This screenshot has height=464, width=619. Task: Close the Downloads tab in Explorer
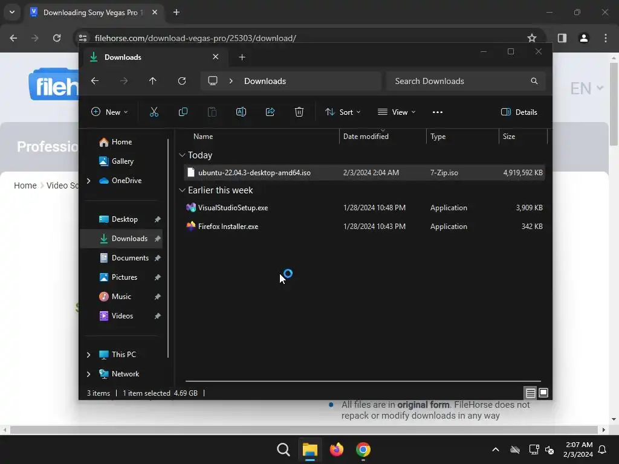click(x=216, y=57)
